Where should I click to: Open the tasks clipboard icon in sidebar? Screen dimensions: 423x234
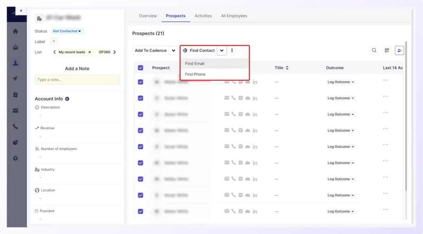point(15,95)
